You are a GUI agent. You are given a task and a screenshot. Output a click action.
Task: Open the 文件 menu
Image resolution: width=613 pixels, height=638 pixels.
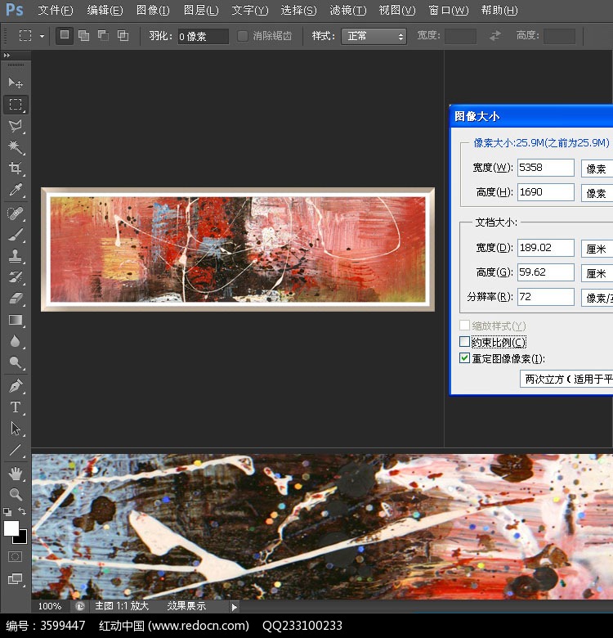click(x=56, y=10)
